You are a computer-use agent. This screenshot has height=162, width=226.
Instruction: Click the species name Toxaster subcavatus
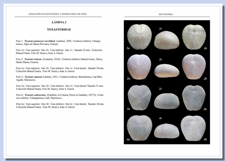[x=35, y=95]
